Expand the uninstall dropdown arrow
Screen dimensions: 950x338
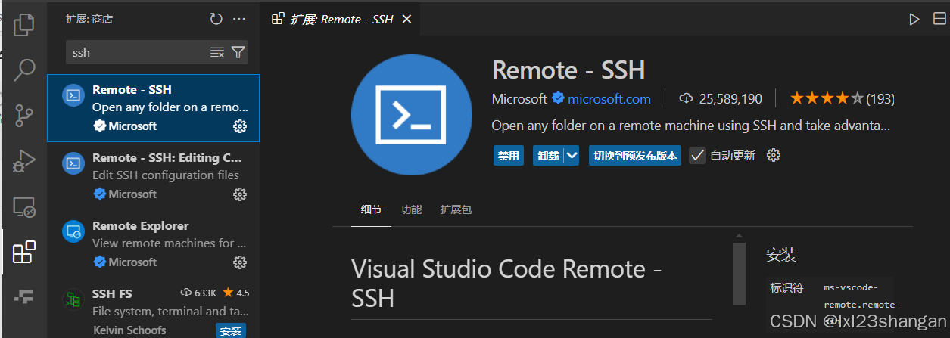pos(572,156)
